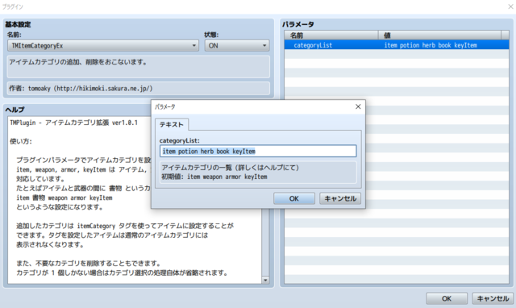The width and height of the screenshot is (516, 308).
Task: Select the テキスト tab
Action: tap(172, 125)
